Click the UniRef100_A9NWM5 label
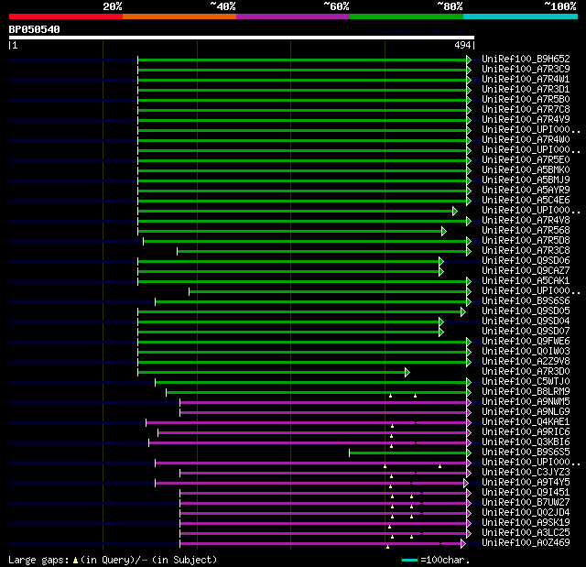This screenshot has width=586, height=567. [526, 402]
